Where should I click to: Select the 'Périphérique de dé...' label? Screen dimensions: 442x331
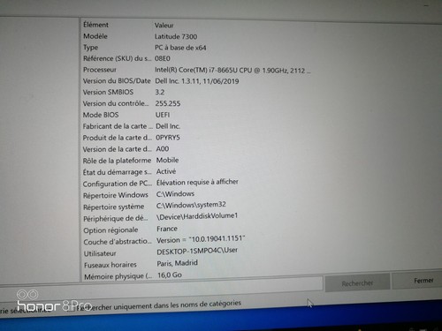click(x=116, y=219)
